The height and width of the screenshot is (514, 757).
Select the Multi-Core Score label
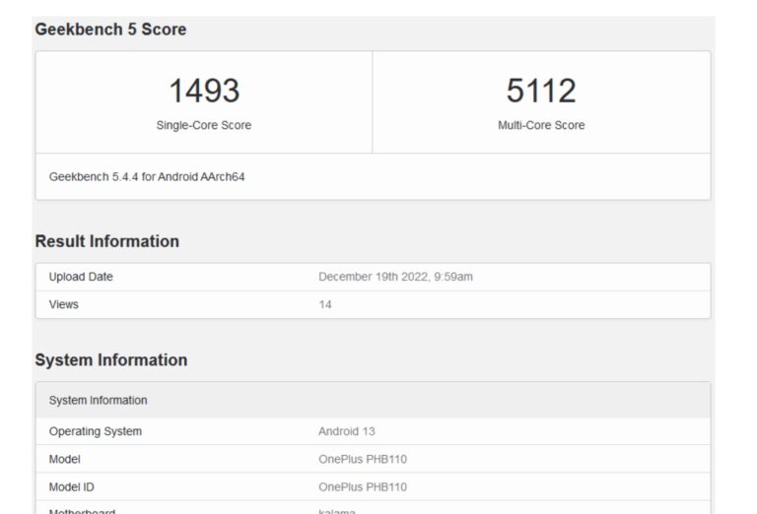[x=540, y=125]
